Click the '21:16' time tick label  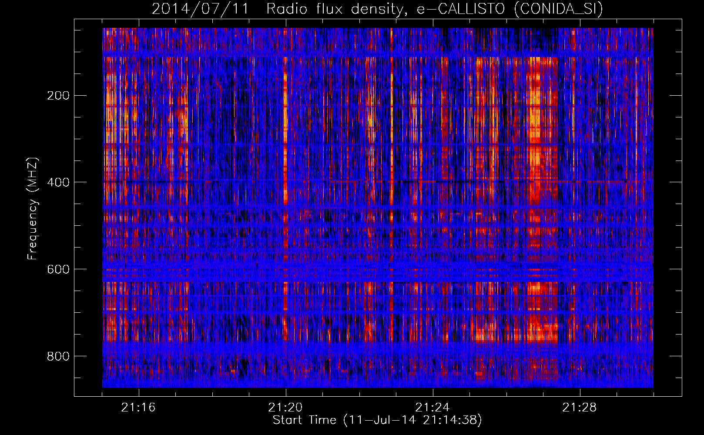coord(138,408)
